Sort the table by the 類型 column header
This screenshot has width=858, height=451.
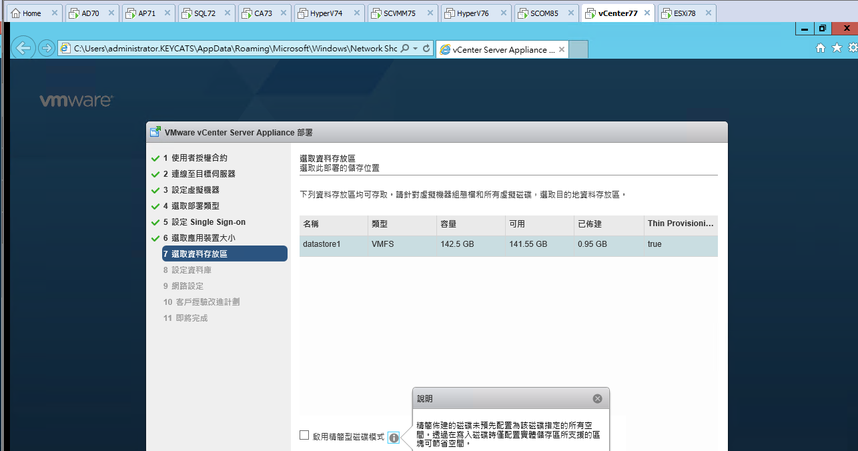click(402, 225)
